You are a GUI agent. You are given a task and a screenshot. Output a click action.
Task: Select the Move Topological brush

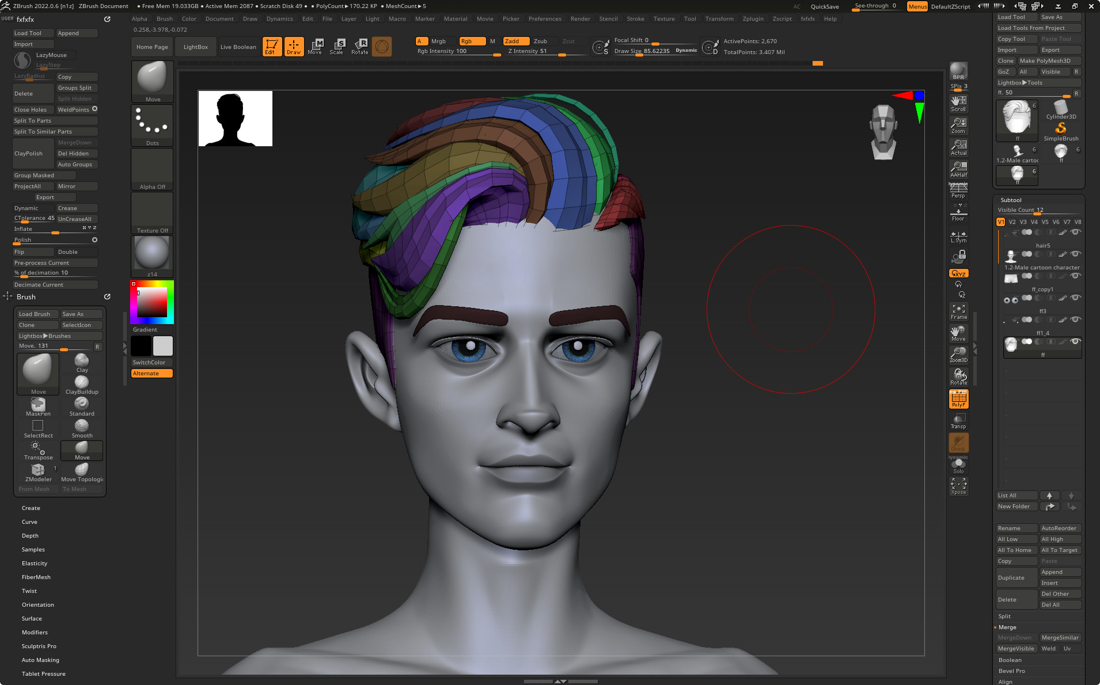(82, 473)
